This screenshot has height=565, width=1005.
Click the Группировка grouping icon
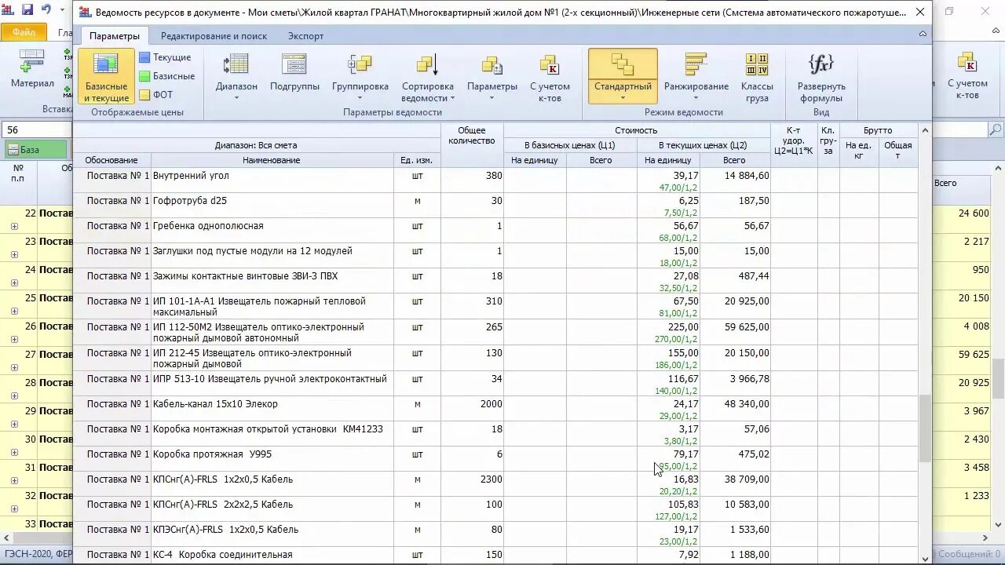tap(360, 65)
